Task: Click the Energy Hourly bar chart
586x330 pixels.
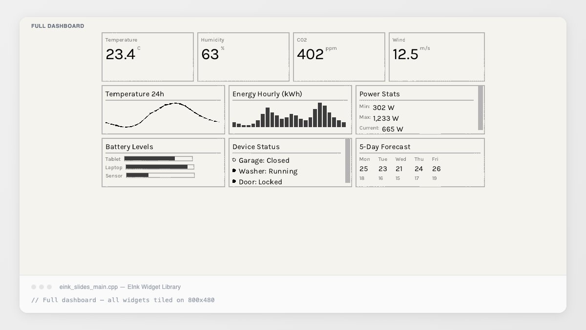Action: point(289,115)
